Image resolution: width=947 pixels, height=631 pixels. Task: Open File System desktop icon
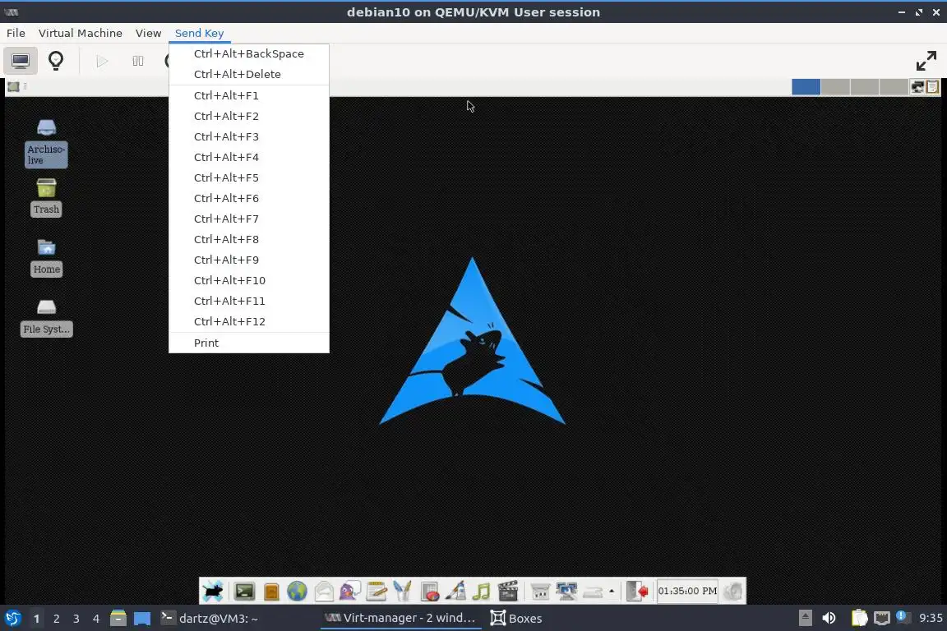(x=47, y=318)
